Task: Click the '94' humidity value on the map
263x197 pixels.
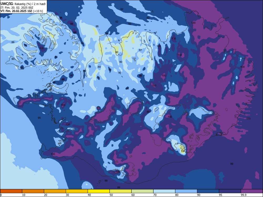Action: (x=82, y=43)
